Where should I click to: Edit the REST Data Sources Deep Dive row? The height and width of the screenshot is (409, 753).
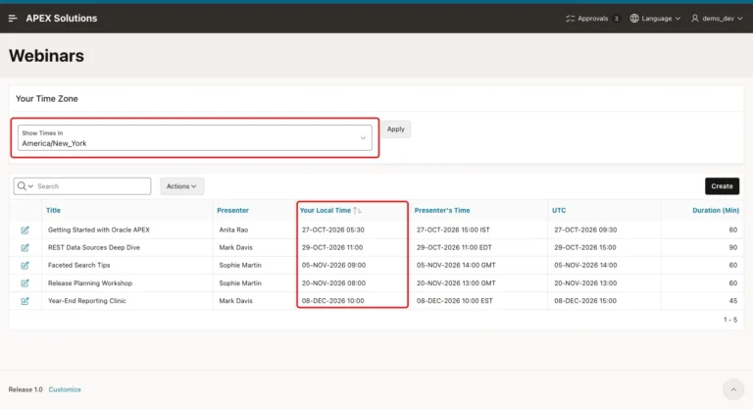(25, 248)
